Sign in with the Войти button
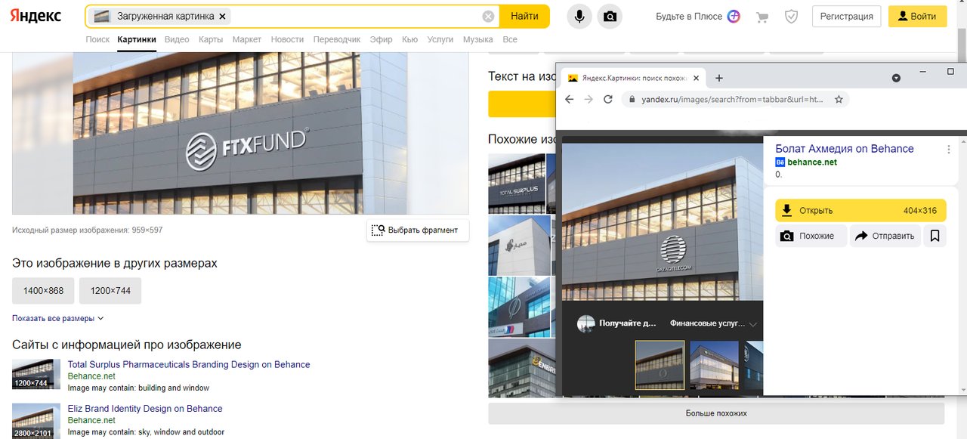This screenshot has width=967, height=439. tap(917, 17)
